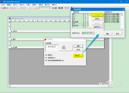129x93 pixels.
Task: Click the Form wizard toolbar icon
Action: [x=59, y=8]
